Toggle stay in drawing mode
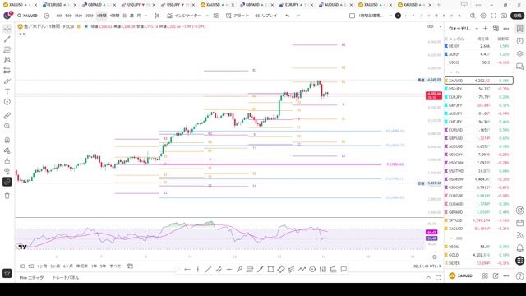The height and width of the screenshot is (296, 526). [7, 150]
